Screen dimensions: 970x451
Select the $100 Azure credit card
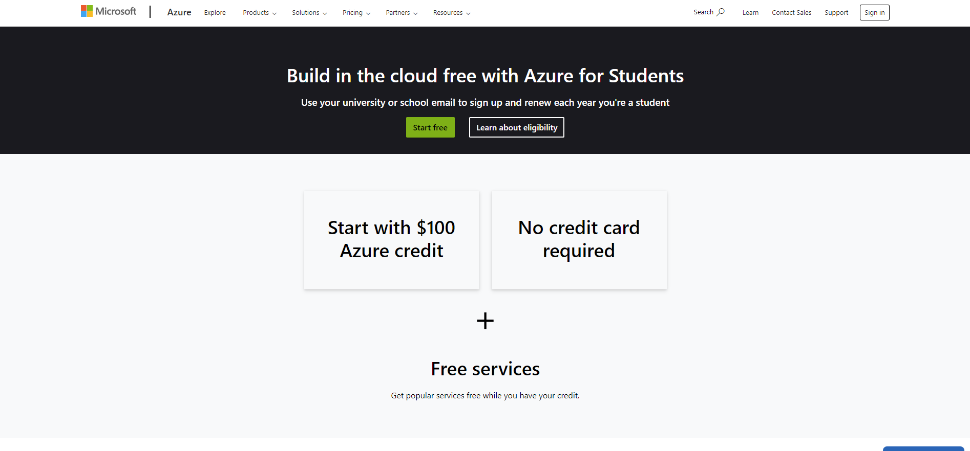click(392, 240)
